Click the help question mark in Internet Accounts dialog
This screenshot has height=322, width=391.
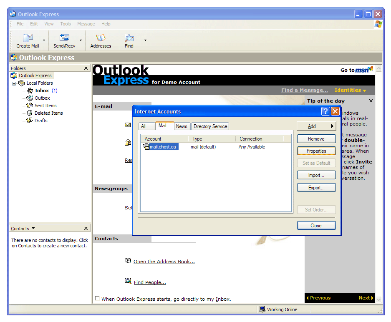point(325,111)
